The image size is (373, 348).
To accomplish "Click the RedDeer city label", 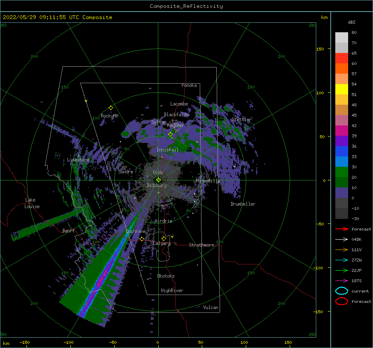I will point(176,125).
